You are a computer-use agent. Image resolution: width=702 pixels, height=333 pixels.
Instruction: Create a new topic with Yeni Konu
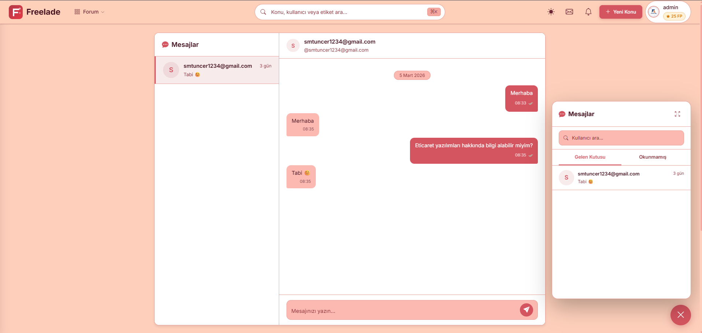pos(621,12)
